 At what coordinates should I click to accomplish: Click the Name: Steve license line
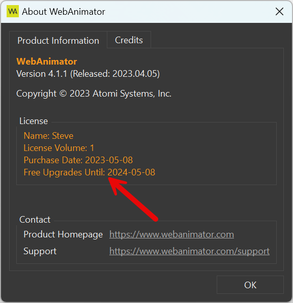pos(48,136)
